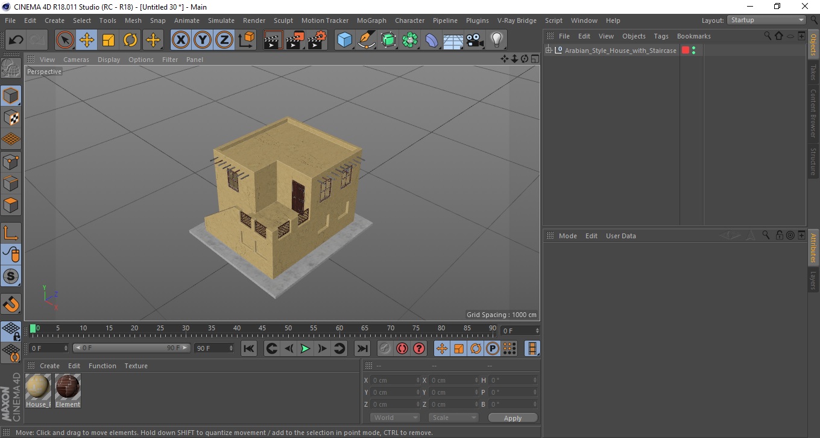This screenshot has height=438, width=820.
Task: Open the Sculpt menu
Action: pos(283,20)
